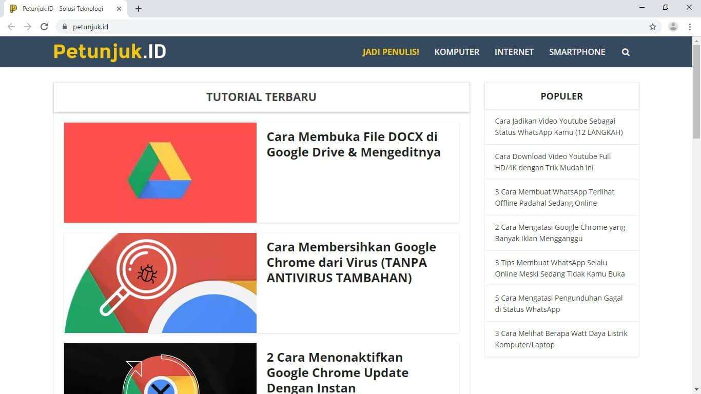
Task: Open the SMARTPHONE menu item
Action: point(577,52)
